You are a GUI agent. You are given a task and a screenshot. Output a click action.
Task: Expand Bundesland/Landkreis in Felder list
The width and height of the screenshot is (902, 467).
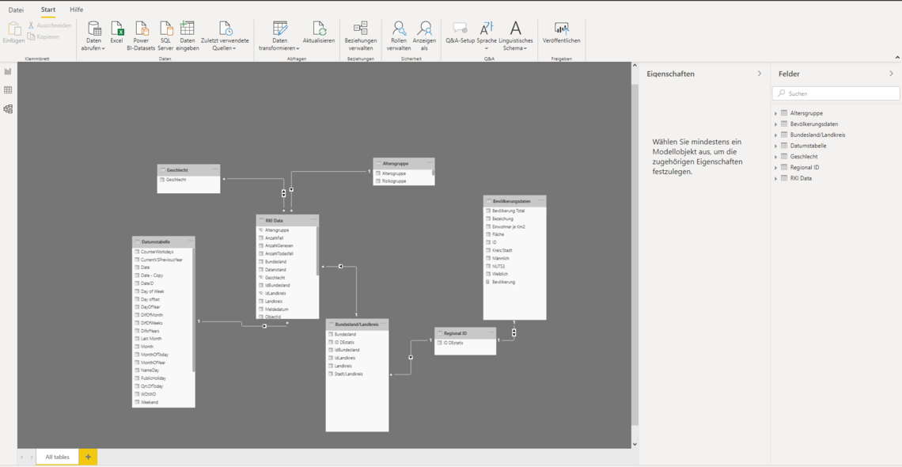coord(775,135)
